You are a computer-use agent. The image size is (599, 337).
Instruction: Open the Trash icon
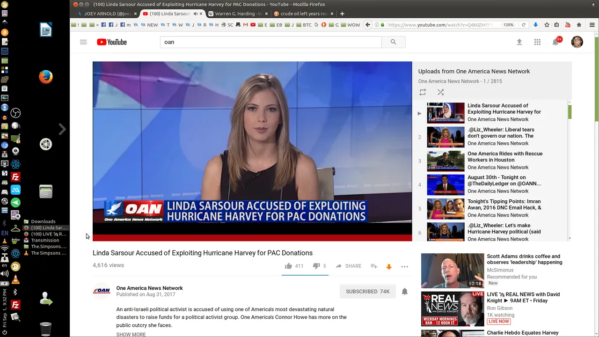(x=45, y=329)
